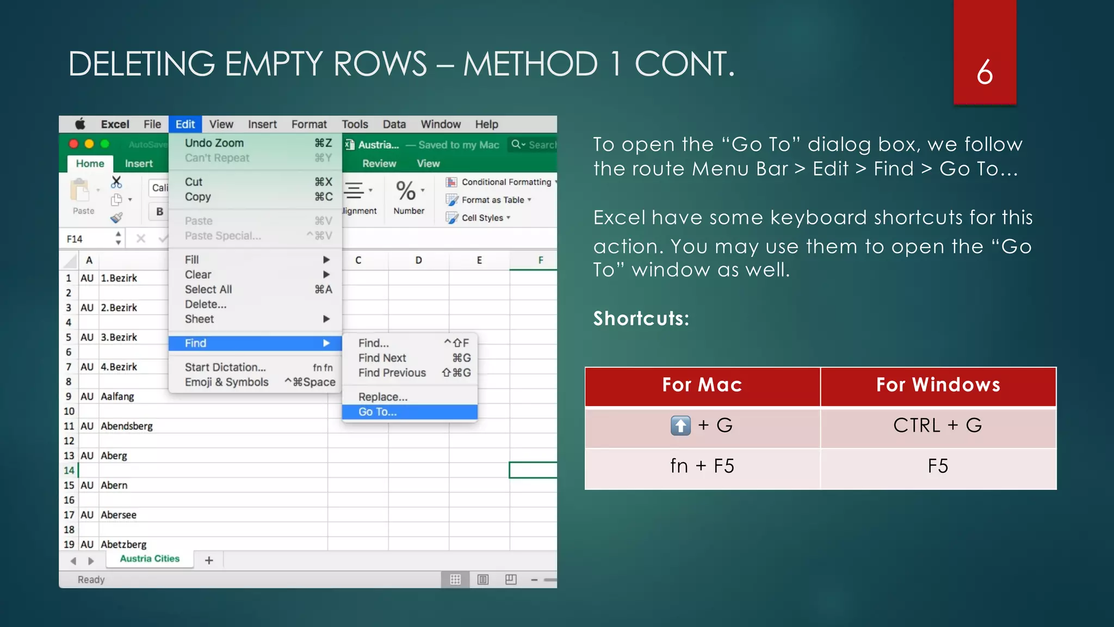The width and height of the screenshot is (1114, 627).
Task: Switch to the Review ribbon tab
Action: pyautogui.click(x=379, y=163)
